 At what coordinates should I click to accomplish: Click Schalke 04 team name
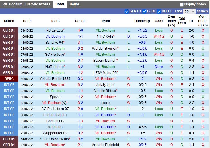pyautogui.click(x=54, y=43)
